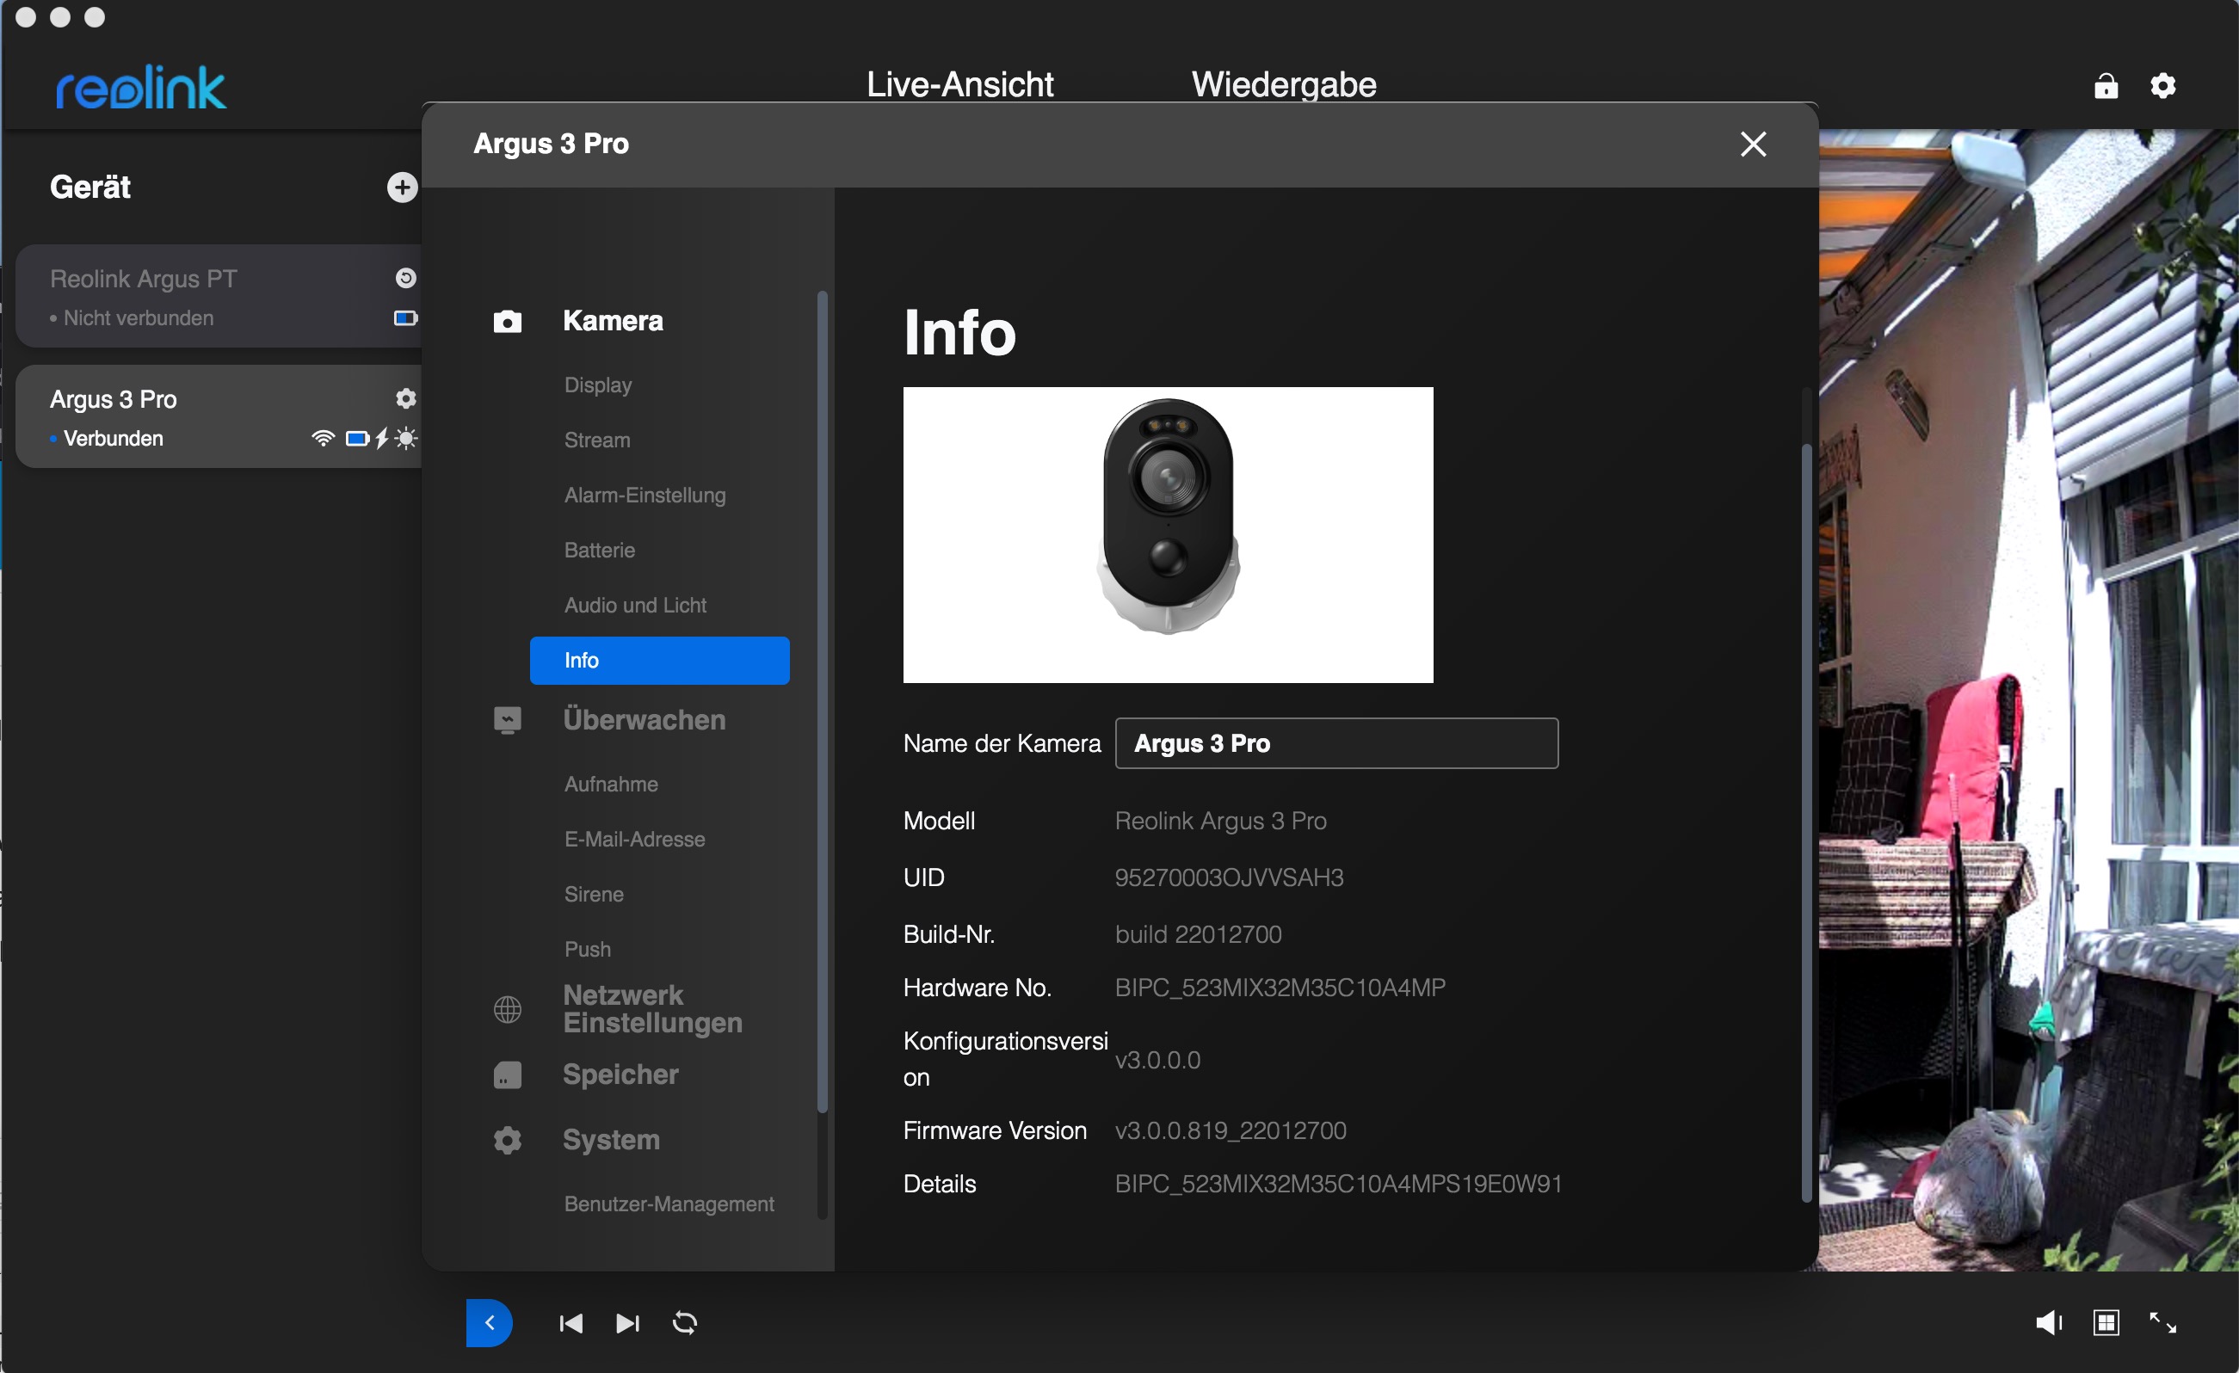Open the Batterie settings page
2239x1373 pixels.
[599, 550]
